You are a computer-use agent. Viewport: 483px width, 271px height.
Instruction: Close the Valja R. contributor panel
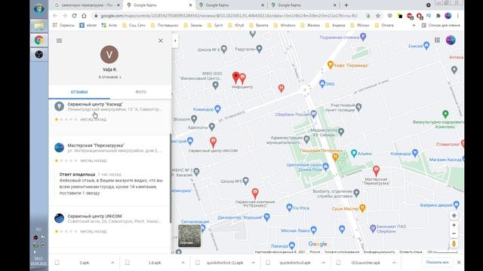[x=161, y=41]
